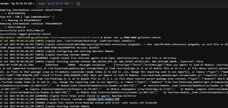228x108 pixels.
Task: Click 'First fatal error stored in appctx' line
Action: pos(68,96)
